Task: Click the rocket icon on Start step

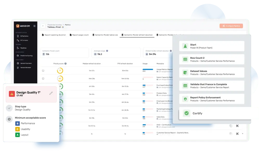Action: point(185,46)
